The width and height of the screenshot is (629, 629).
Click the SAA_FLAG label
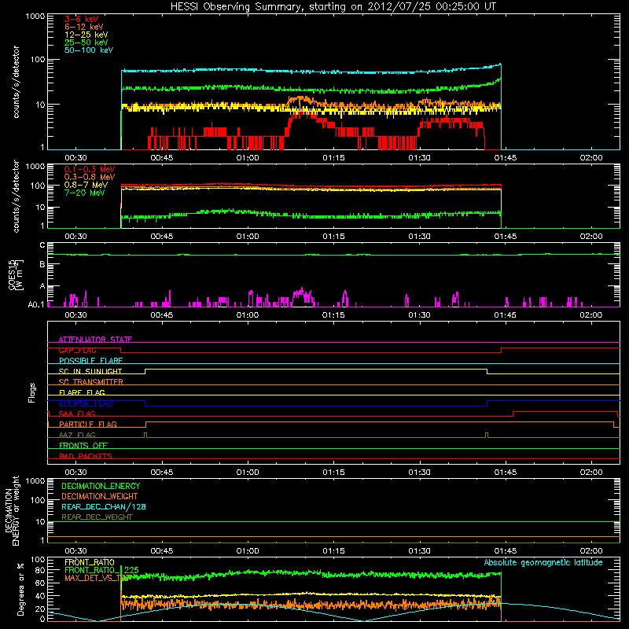77,414
